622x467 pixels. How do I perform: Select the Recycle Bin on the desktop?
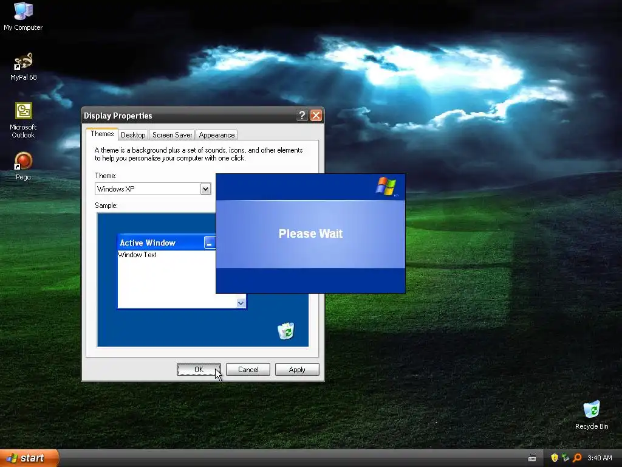pos(591,415)
